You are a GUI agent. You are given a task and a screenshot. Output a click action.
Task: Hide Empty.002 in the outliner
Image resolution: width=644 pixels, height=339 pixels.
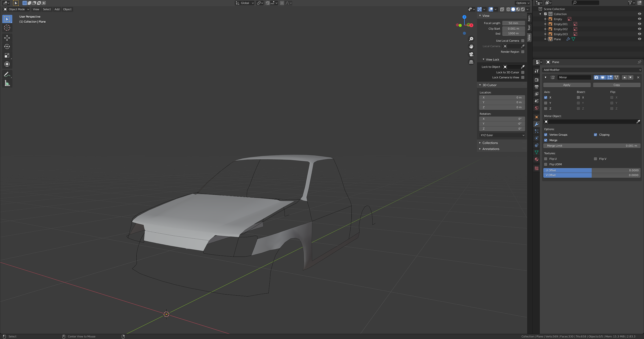click(x=639, y=29)
